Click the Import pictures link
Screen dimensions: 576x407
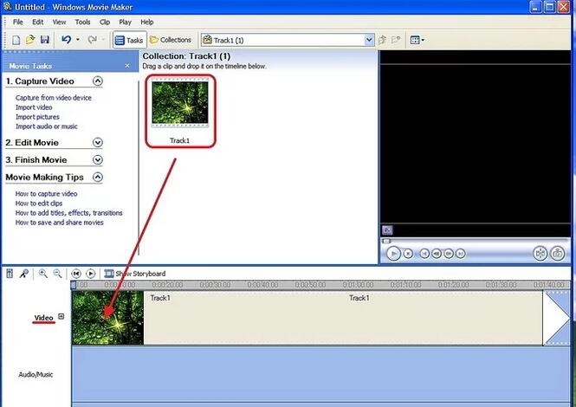coord(37,117)
